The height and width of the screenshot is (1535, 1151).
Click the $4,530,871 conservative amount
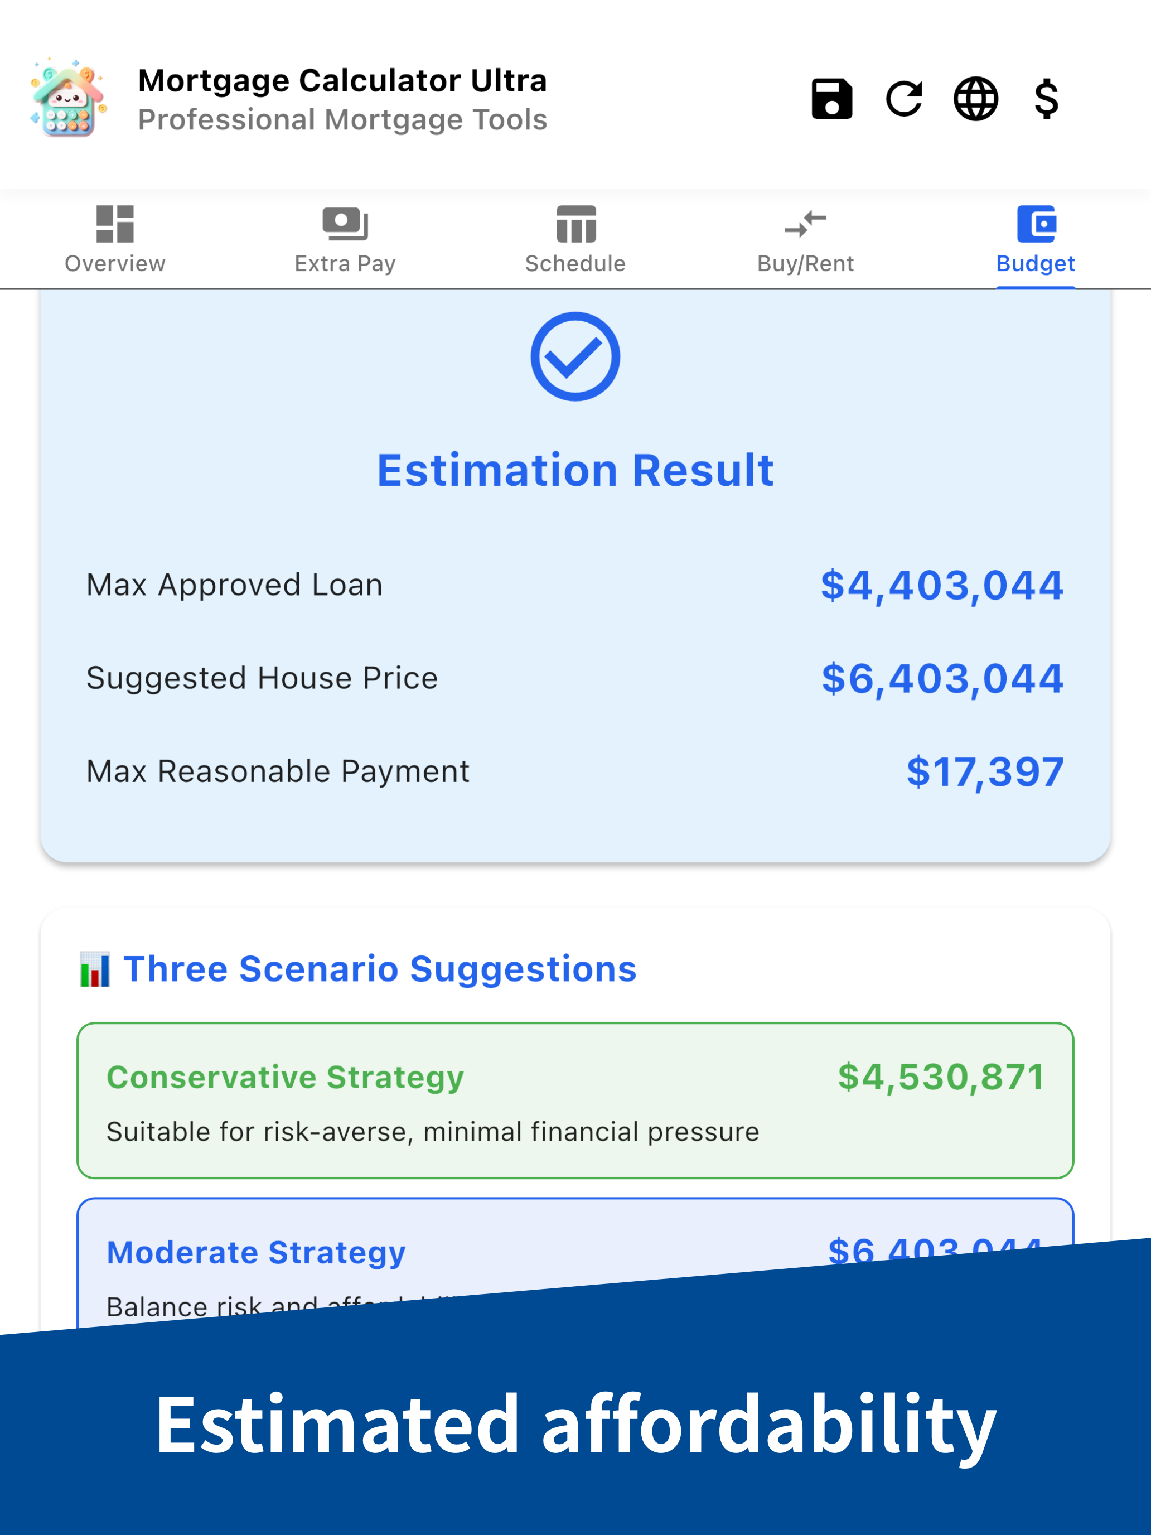(941, 1077)
